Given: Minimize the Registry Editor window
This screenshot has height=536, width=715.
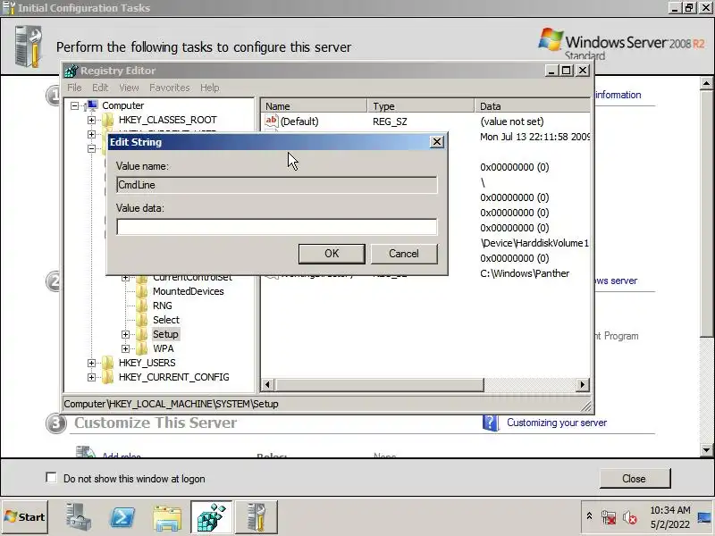Looking at the screenshot, I should (551, 71).
